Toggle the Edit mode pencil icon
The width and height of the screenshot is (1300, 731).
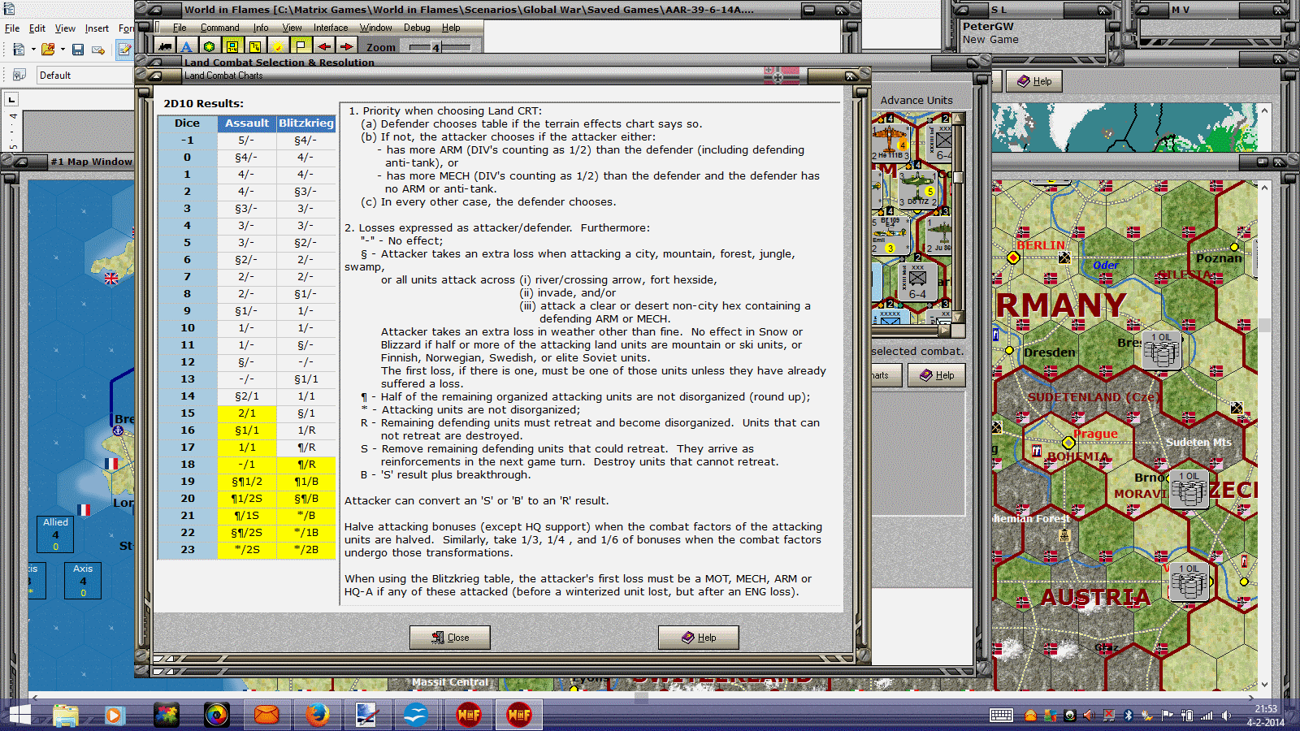coord(124,50)
